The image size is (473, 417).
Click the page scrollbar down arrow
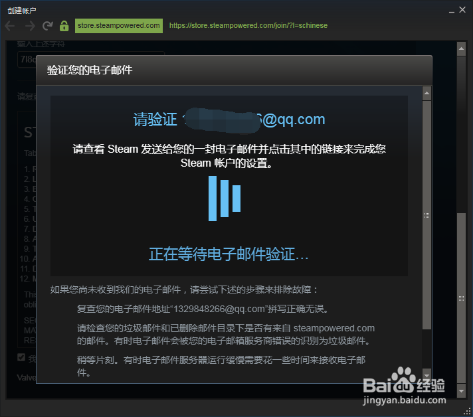[461, 390]
